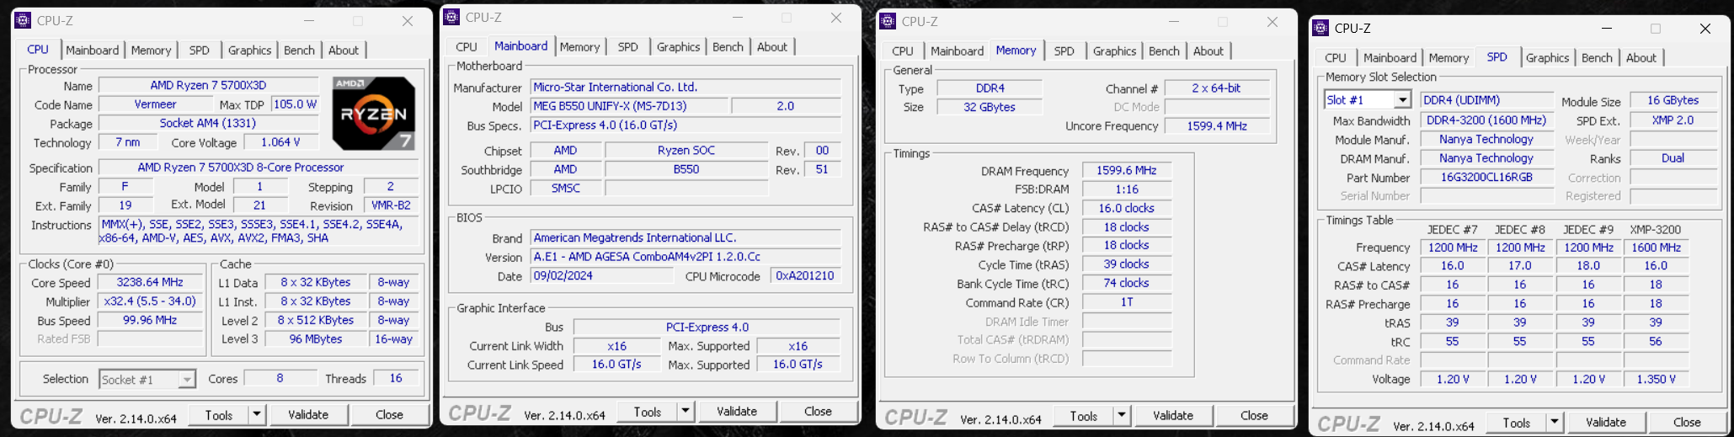Open Bench tab in the CPU window
The height and width of the screenshot is (437, 1734).
[299, 50]
